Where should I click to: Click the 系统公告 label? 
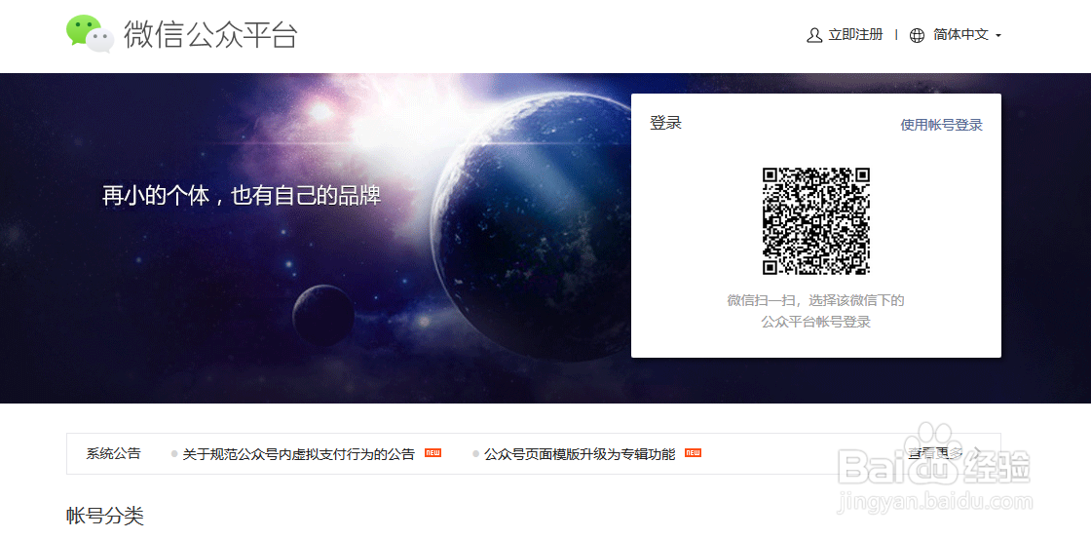click(113, 454)
